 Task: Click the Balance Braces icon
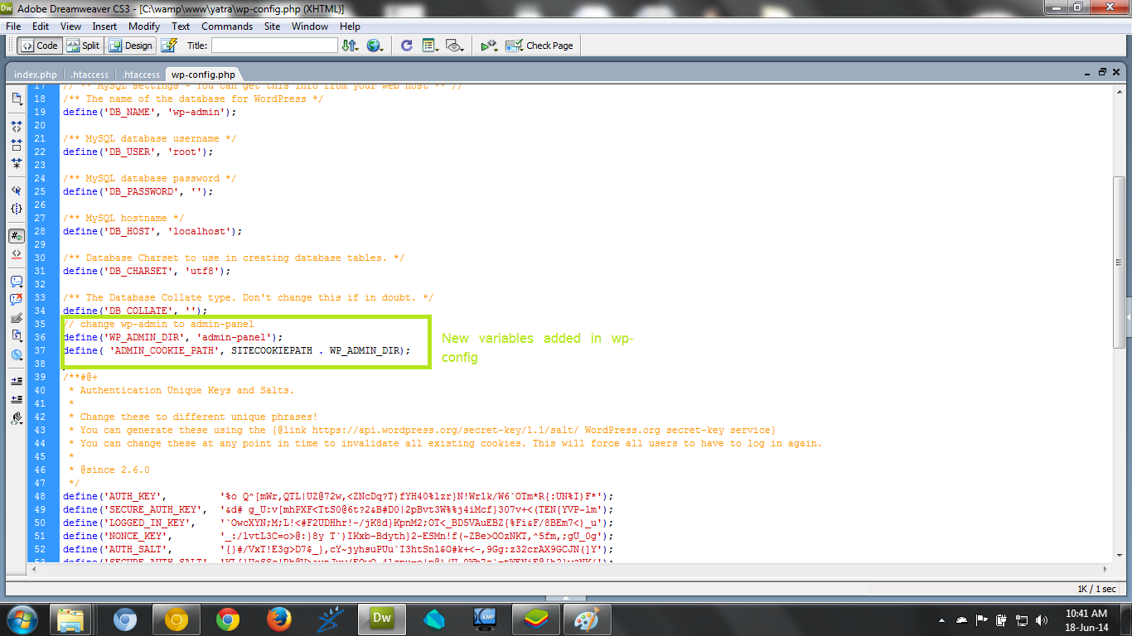pos(17,209)
